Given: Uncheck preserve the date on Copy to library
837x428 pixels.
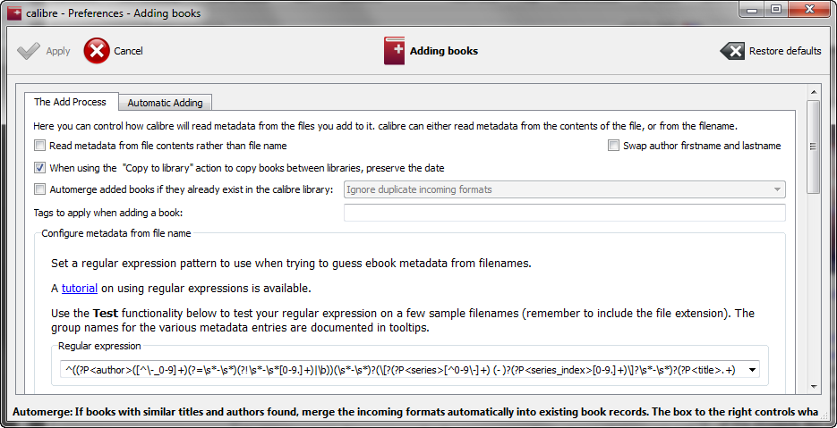Looking at the screenshot, I should pos(40,168).
